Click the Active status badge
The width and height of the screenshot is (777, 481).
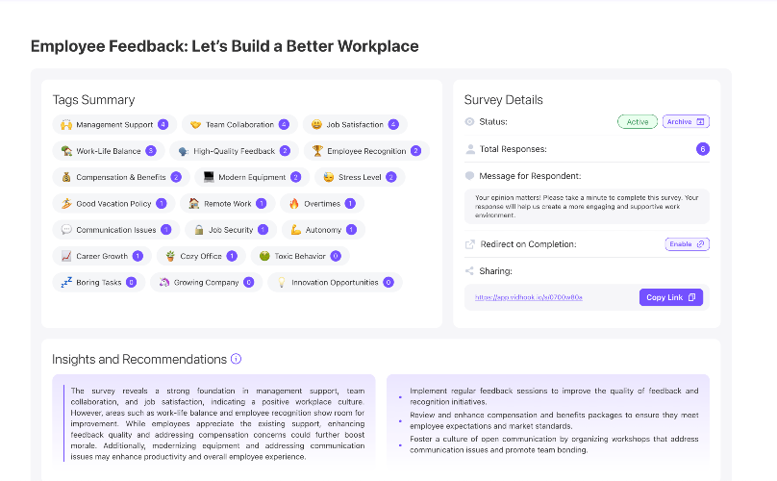tap(638, 121)
